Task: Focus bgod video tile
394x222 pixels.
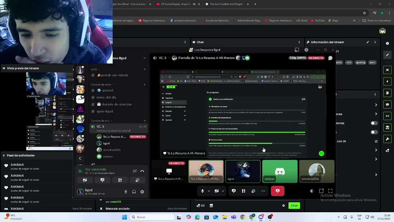Action: coord(243,171)
